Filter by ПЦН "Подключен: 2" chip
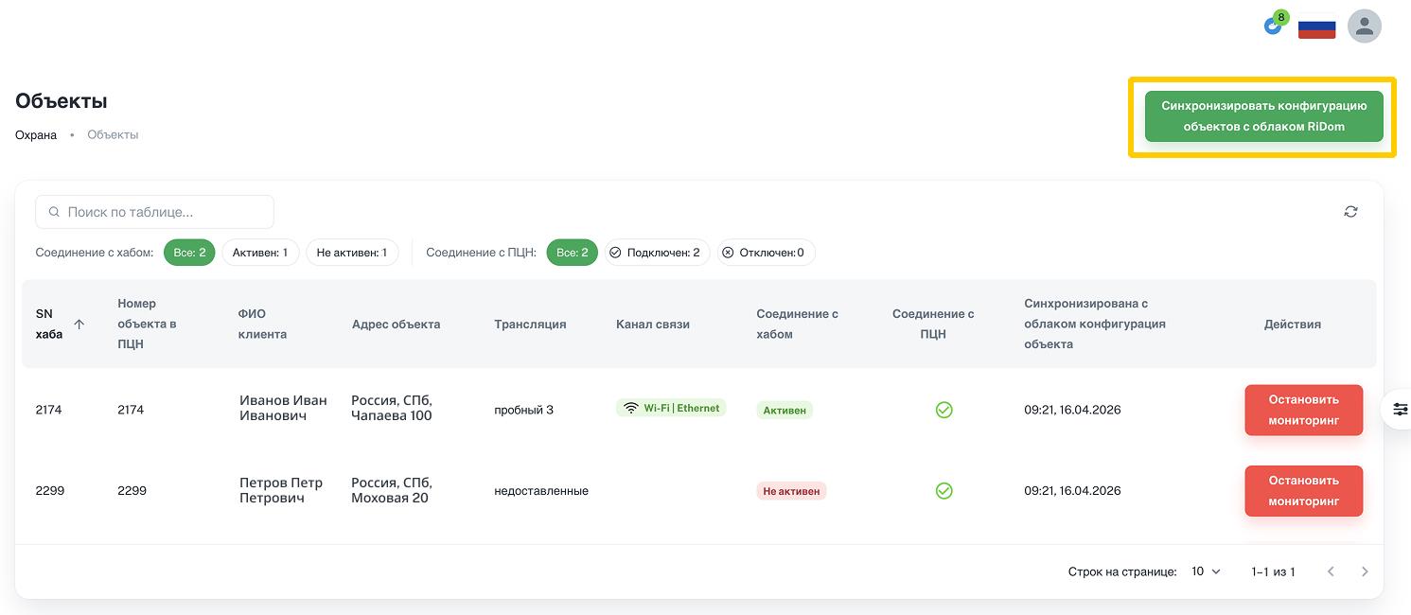This screenshot has width=1411, height=615. coord(657,253)
